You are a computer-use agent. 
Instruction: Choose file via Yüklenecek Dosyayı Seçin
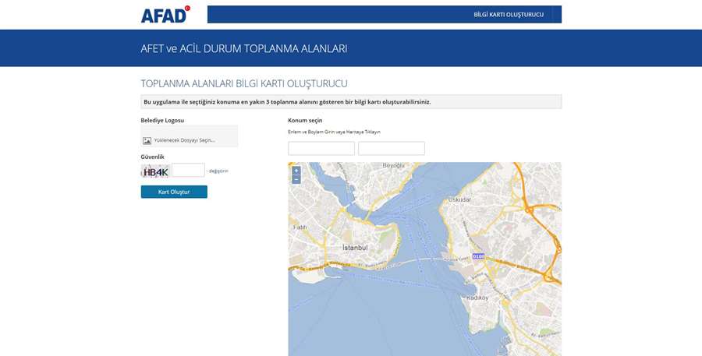(190, 136)
